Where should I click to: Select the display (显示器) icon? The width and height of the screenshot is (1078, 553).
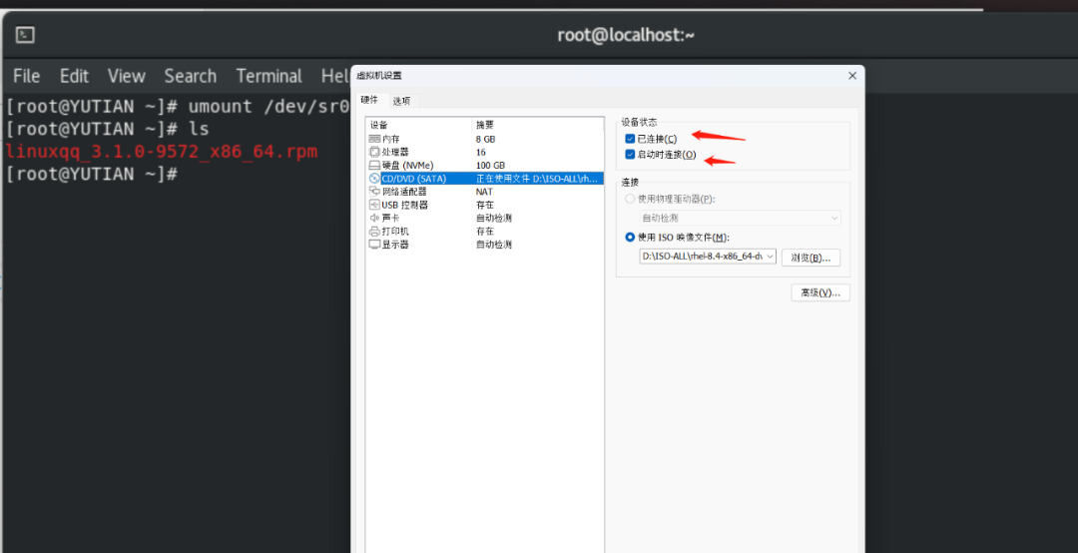374,245
